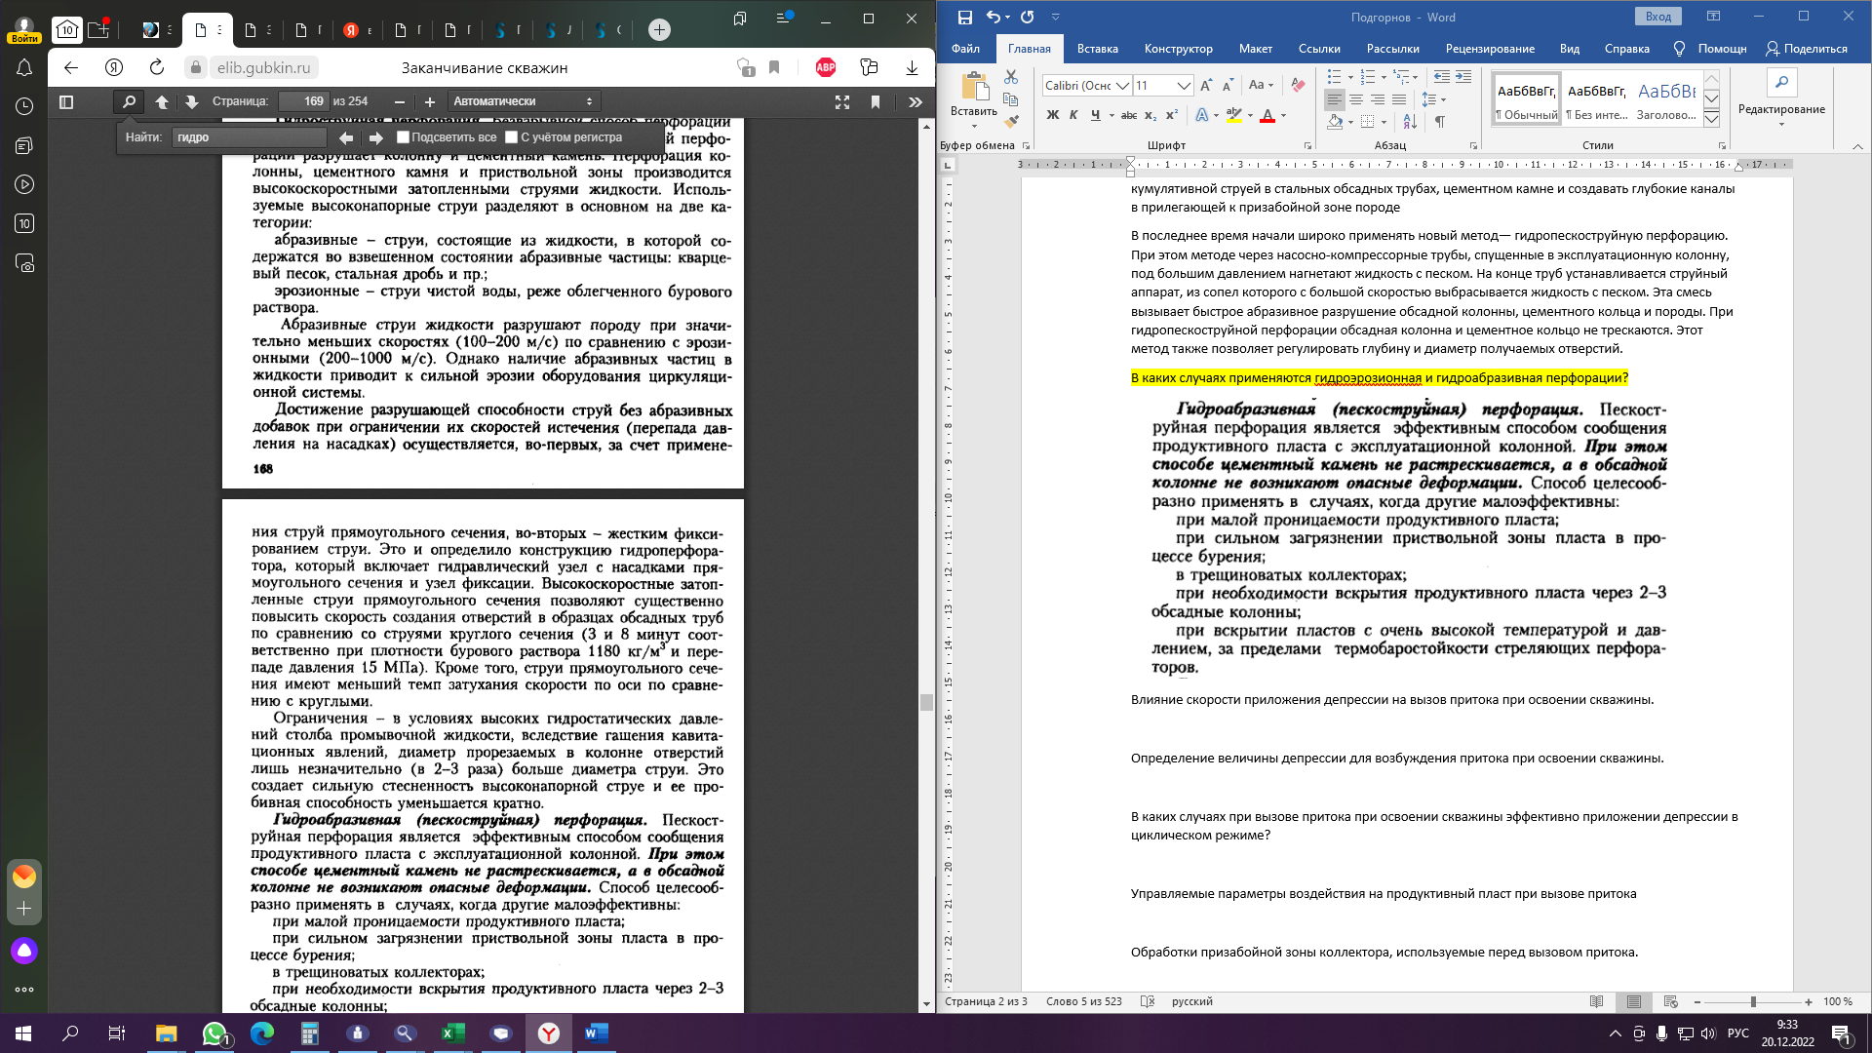Apply the 'Обычный' style

(1526, 100)
